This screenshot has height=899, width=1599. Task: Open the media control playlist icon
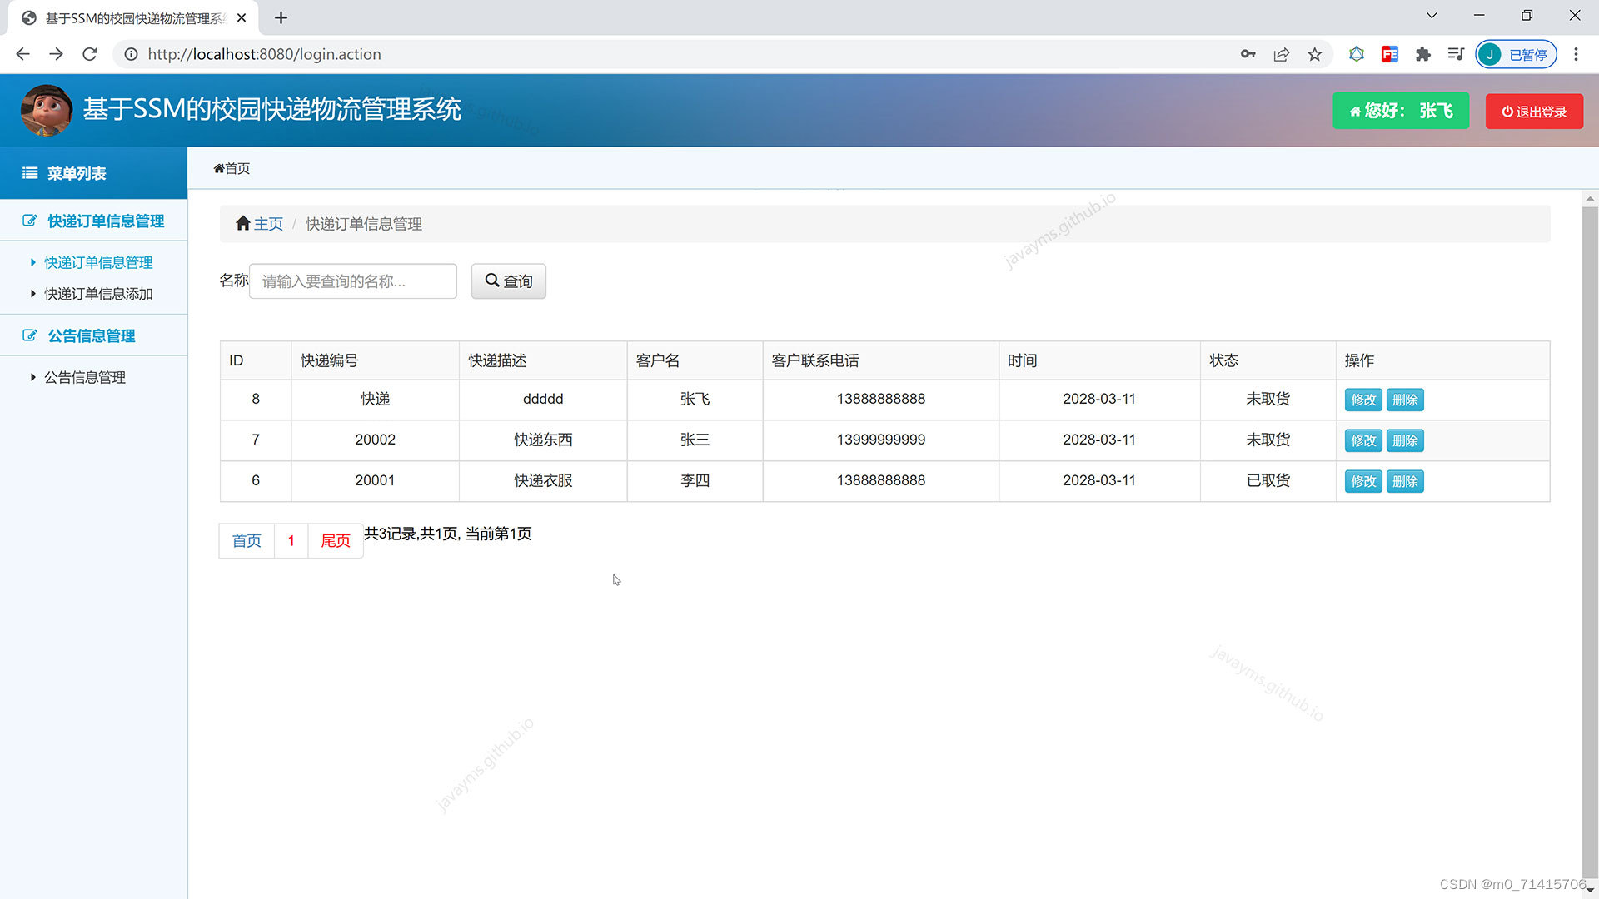(1456, 54)
